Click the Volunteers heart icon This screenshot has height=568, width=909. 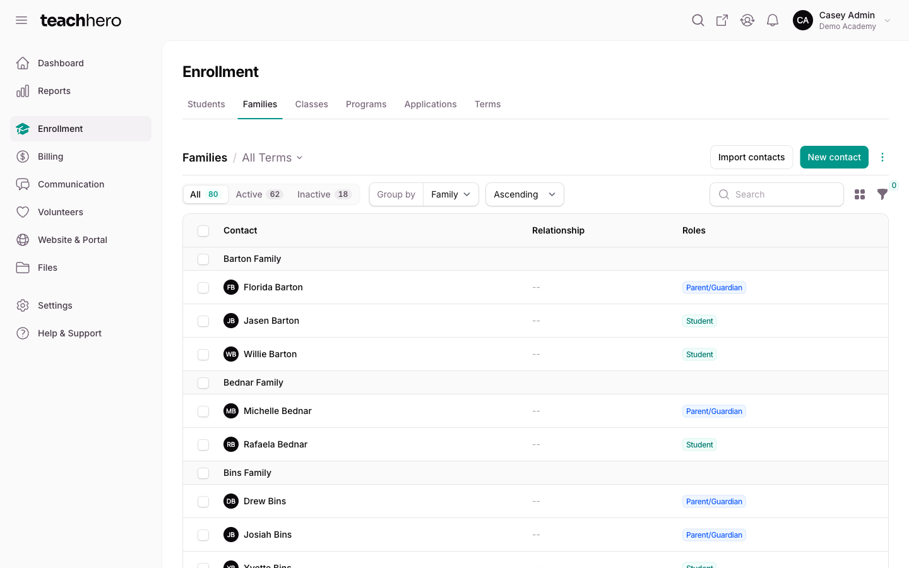coord(23,212)
